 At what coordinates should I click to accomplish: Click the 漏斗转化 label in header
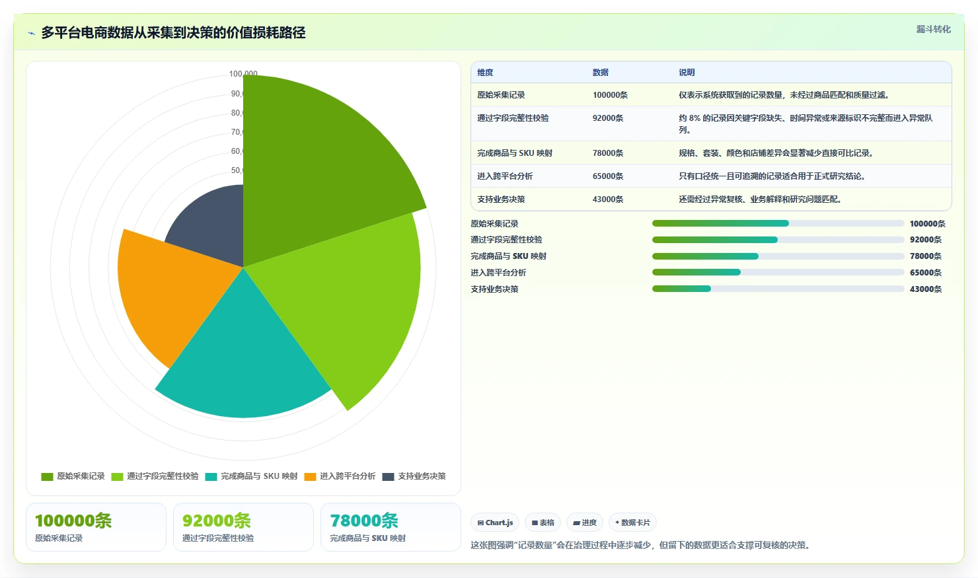coord(933,29)
